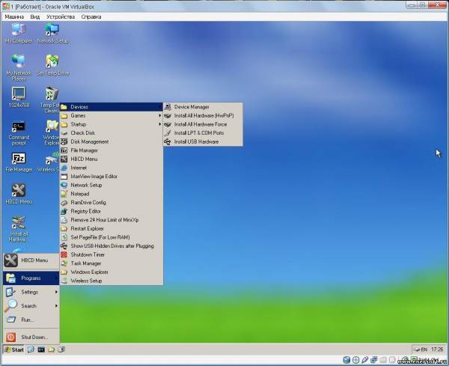Launch Task Manager from Programs menu
Screen dimensions: 449x366
pos(112,263)
